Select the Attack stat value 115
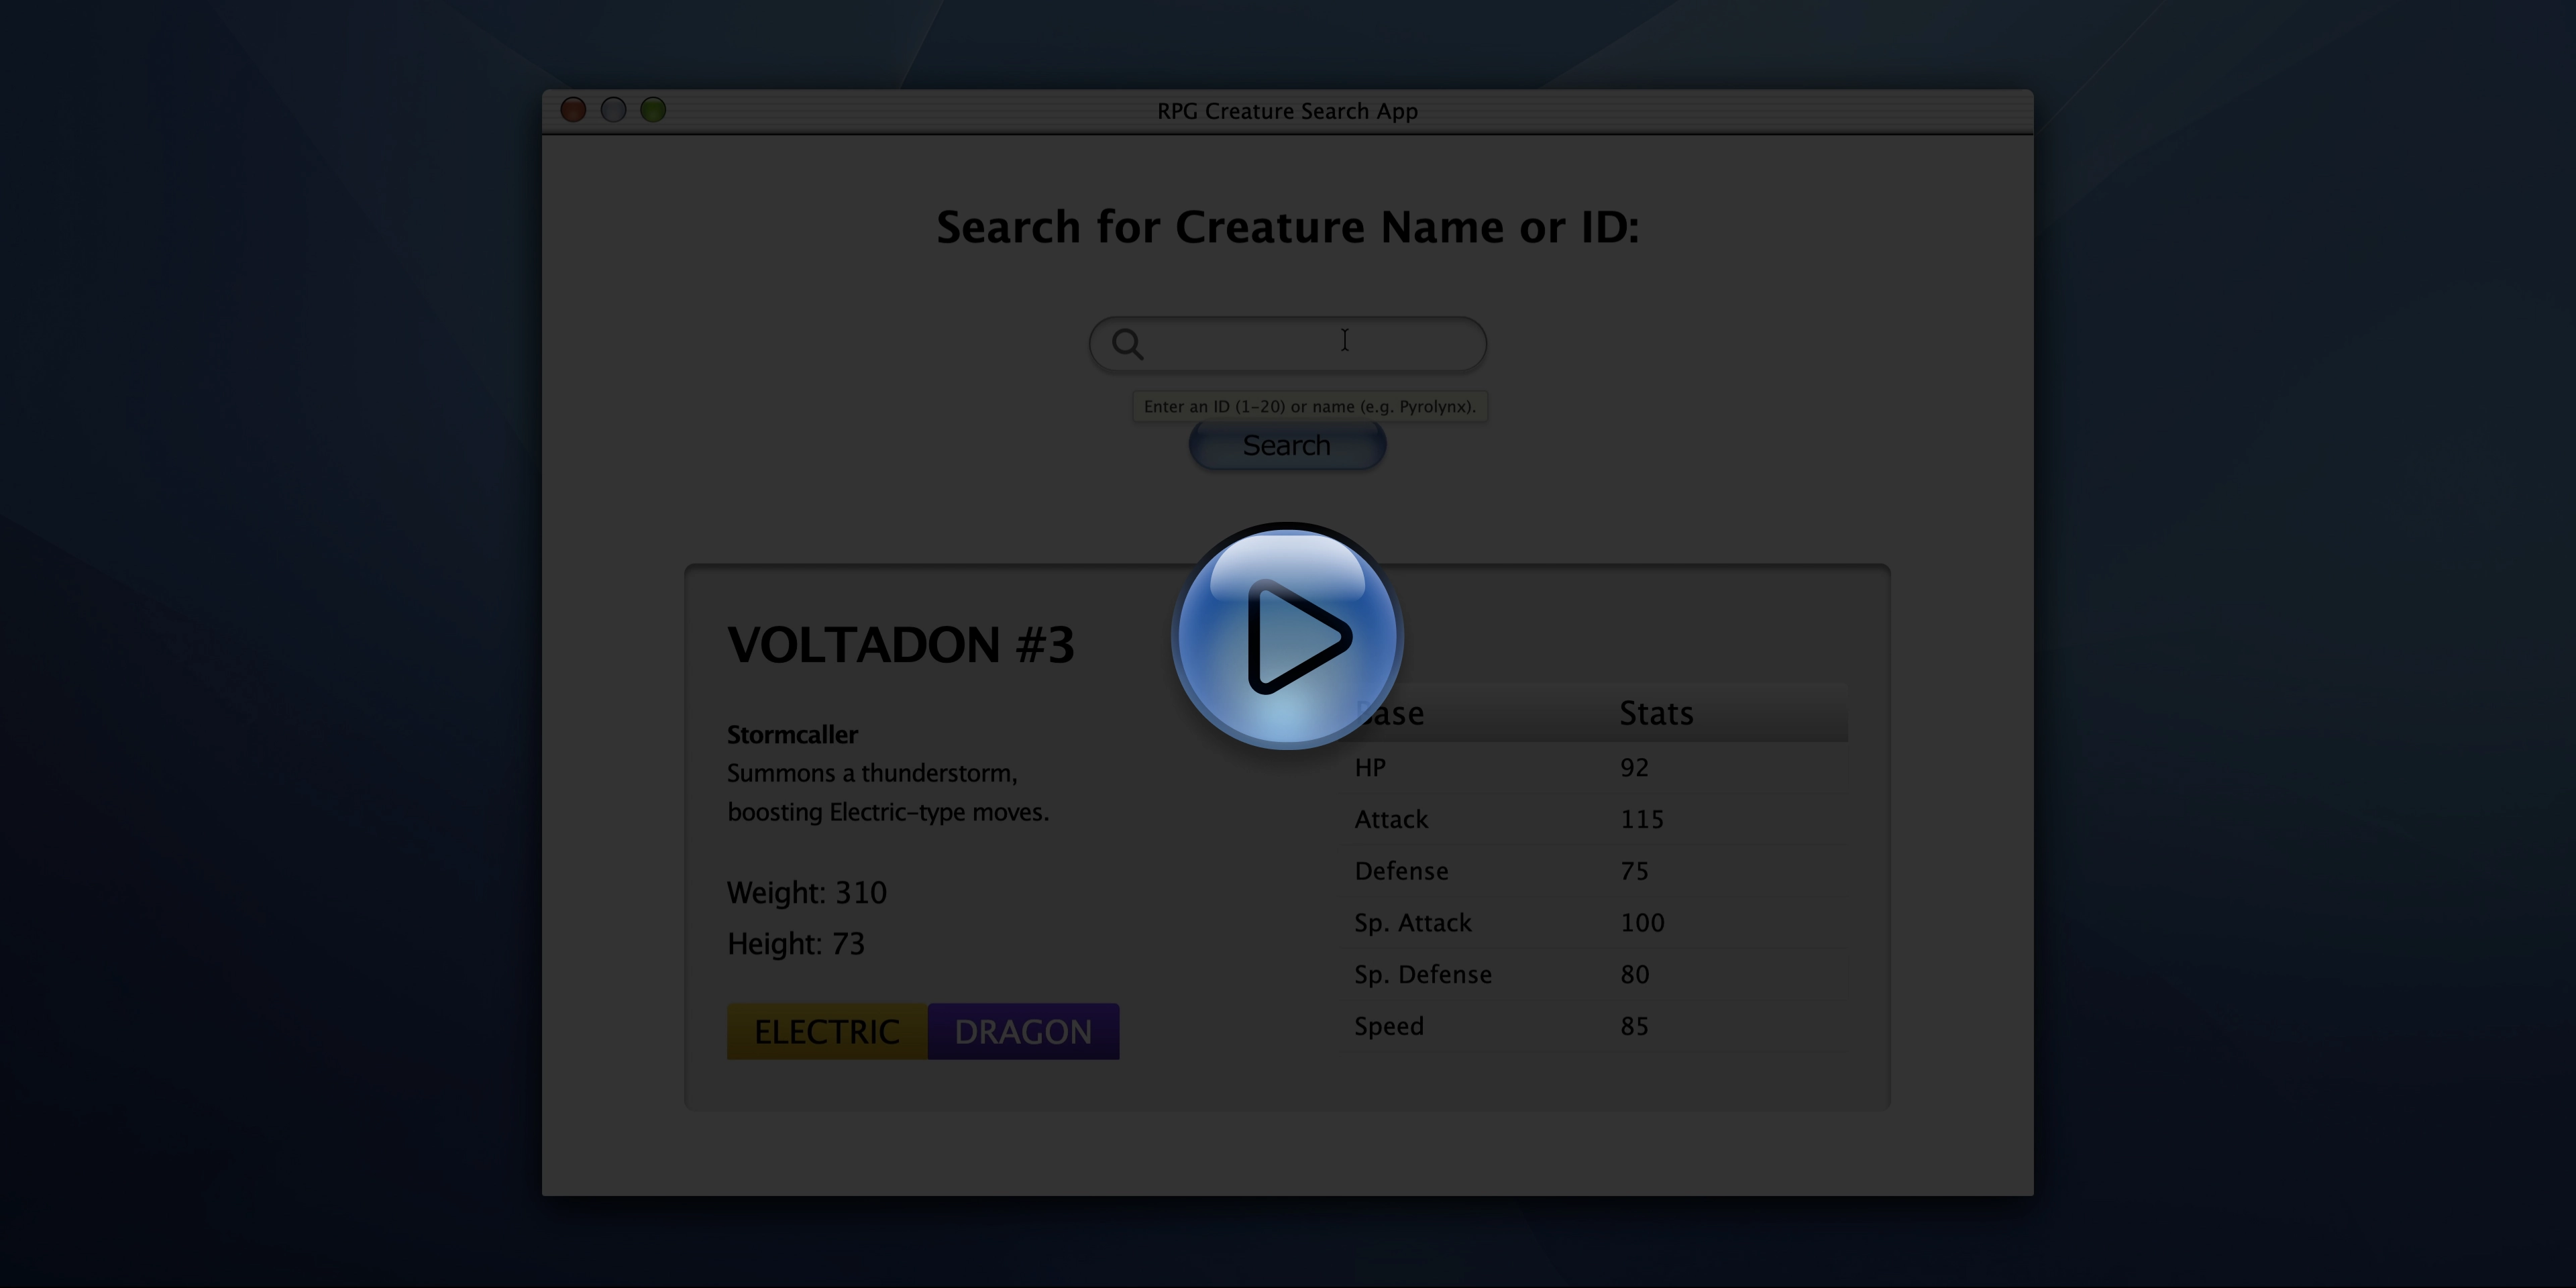Screen dimensions: 2576x1288 pyautogui.click(x=1642, y=819)
